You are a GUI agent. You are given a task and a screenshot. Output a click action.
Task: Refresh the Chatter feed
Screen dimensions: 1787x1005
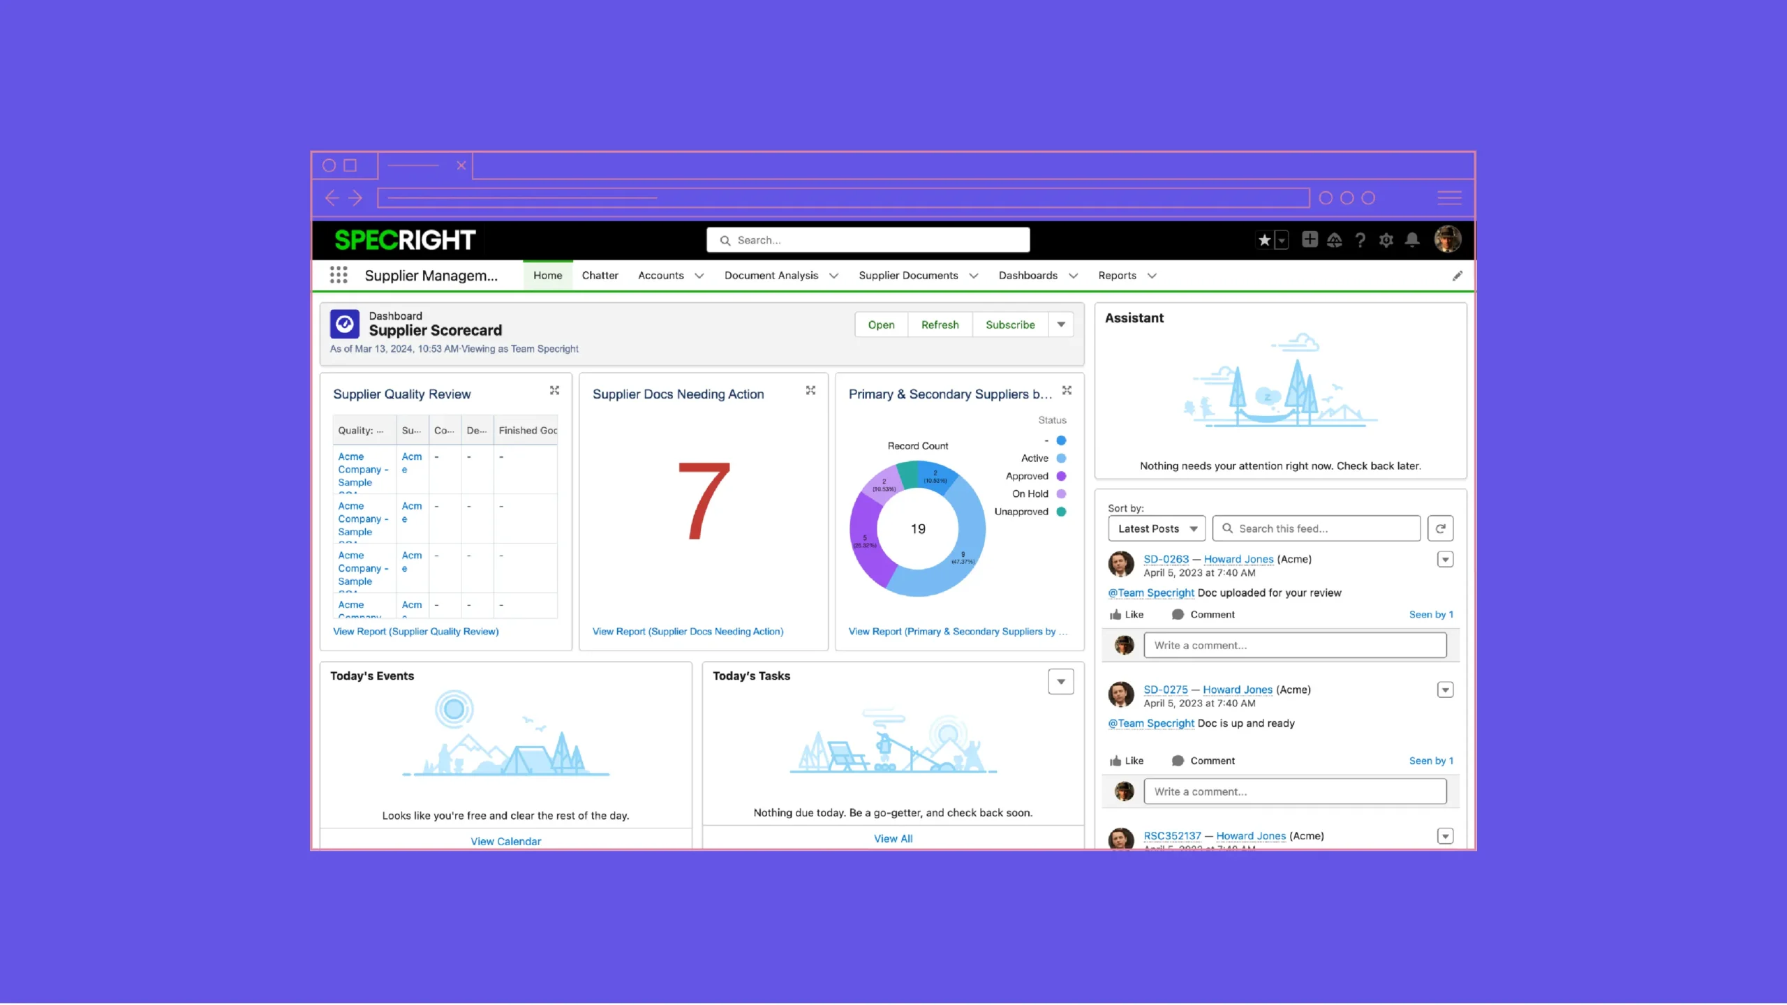click(1441, 528)
